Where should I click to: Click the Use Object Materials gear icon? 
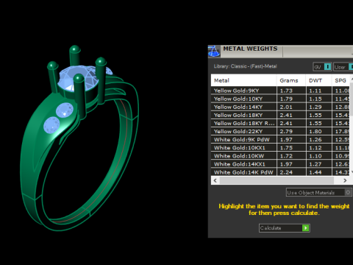pyautogui.click(x=348, y=192)
